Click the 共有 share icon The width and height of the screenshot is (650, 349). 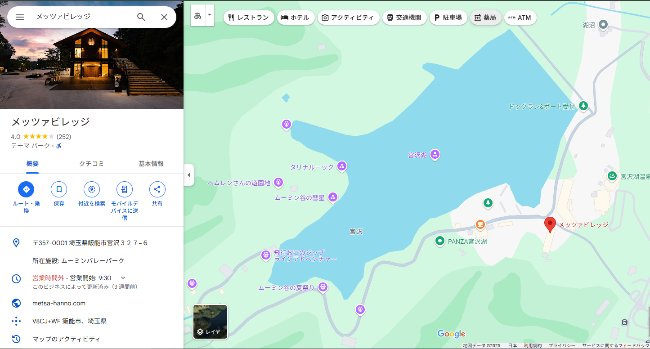157,189
